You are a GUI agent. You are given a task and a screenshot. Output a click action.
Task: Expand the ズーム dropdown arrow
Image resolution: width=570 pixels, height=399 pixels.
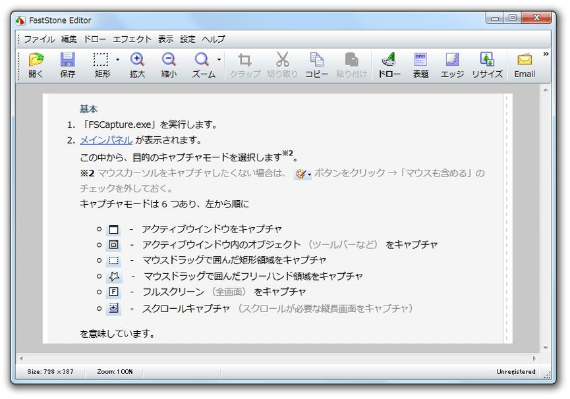219,59
